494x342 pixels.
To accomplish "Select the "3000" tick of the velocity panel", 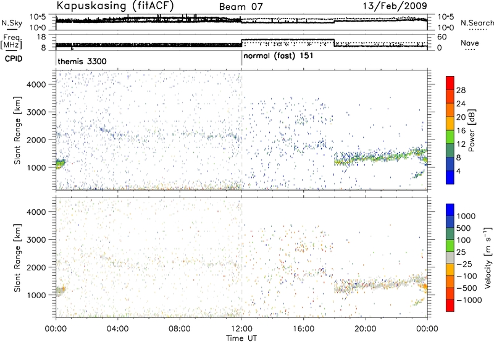I will 36,240.
